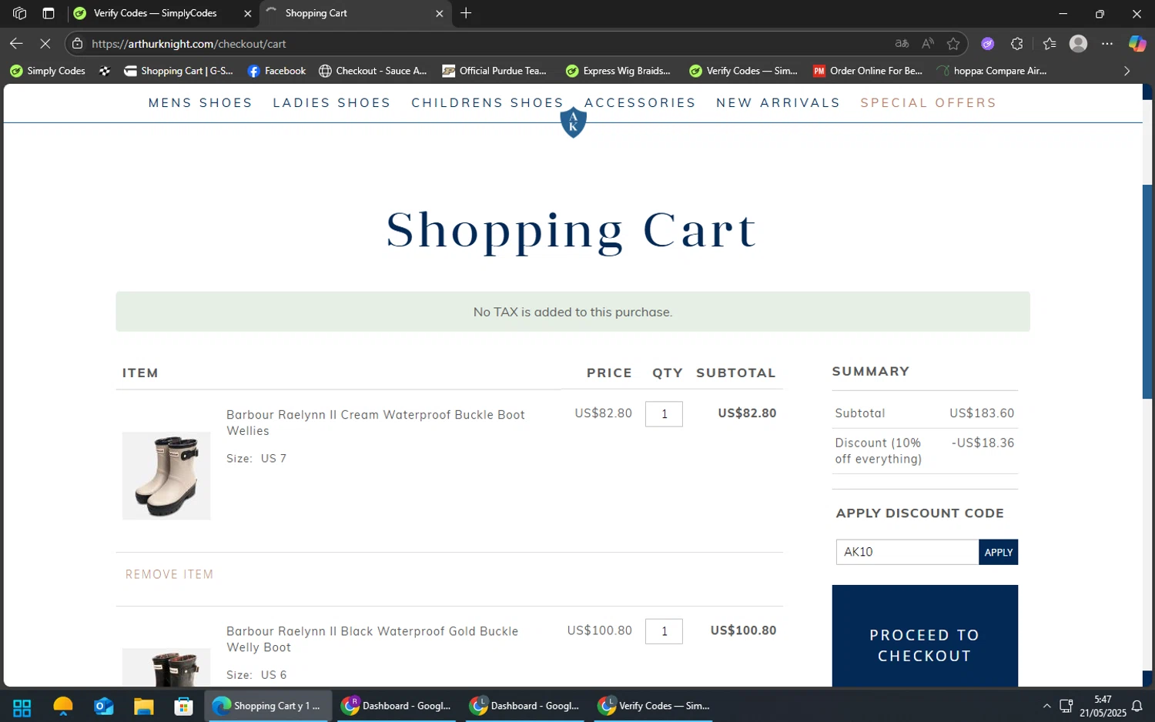
Task: Click the discount amount -US$18.36
Action: pos(983,443)
